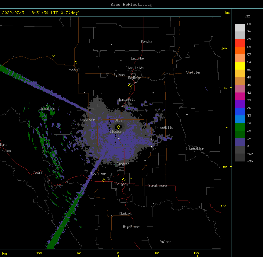Screen dimensions: 263x257
Task: Select the dBZ legend heading
Action: click(x=247, y=16)
